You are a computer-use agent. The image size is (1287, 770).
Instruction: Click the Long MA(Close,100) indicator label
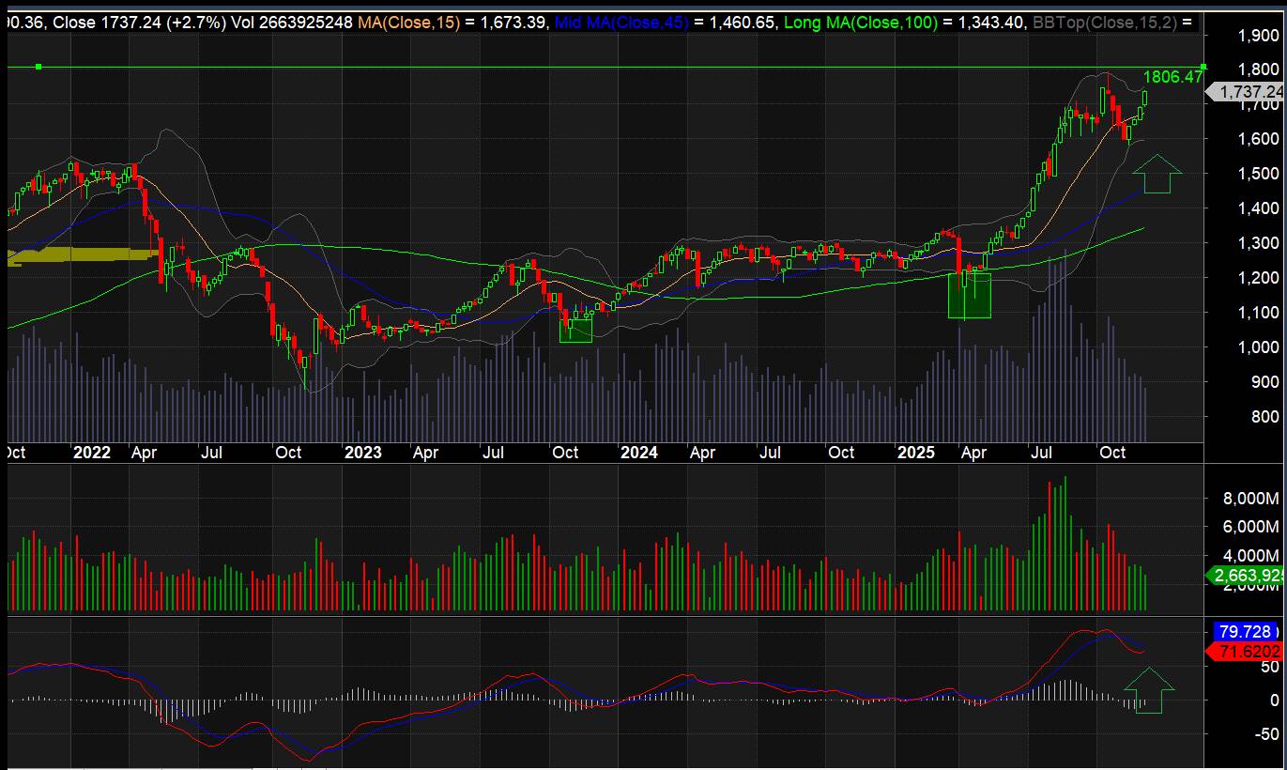[x=863, y=22]
